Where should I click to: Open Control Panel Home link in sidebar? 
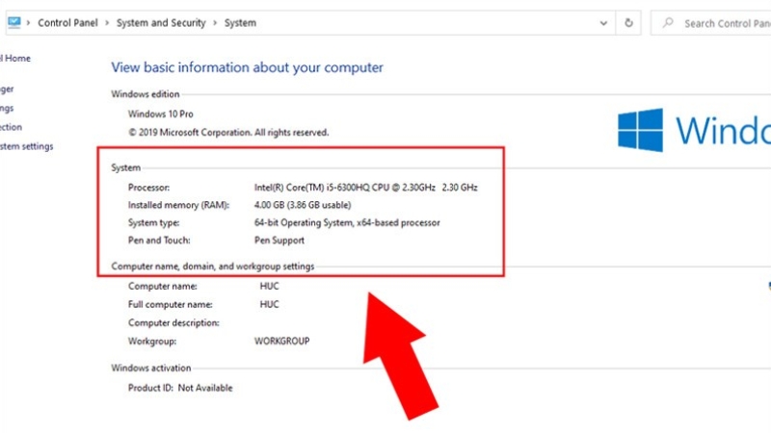tap(15, 59)
